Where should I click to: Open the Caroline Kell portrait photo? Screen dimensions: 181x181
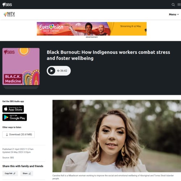117,136
